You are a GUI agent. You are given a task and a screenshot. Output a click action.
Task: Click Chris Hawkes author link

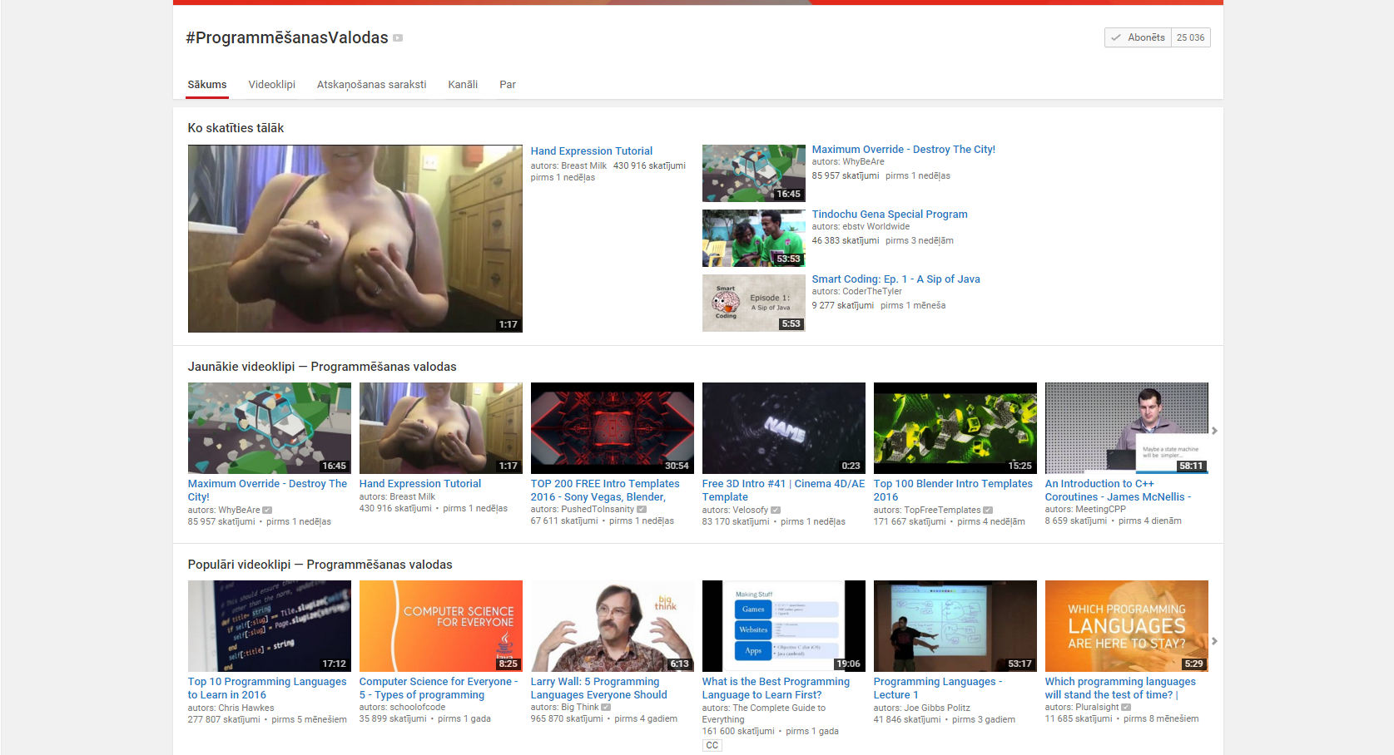tap(246, 708)
